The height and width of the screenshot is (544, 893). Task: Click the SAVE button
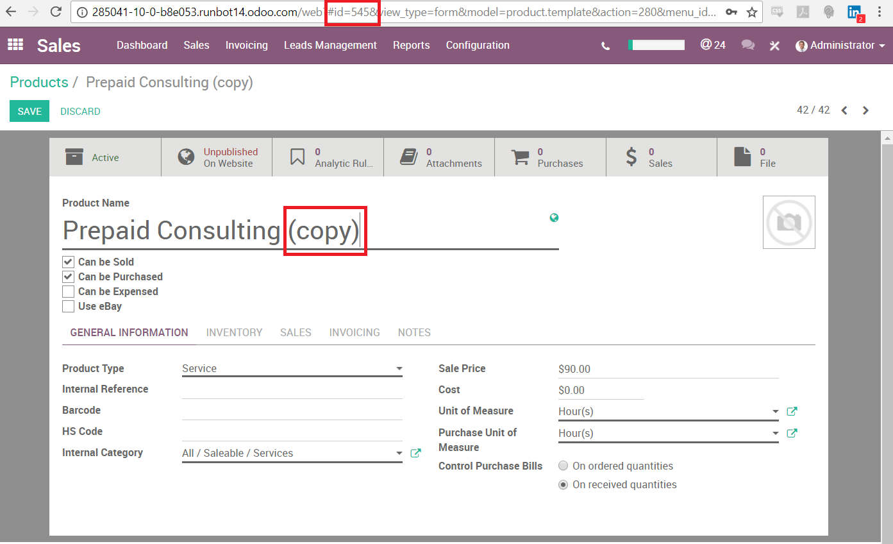[x=29, y=111]
